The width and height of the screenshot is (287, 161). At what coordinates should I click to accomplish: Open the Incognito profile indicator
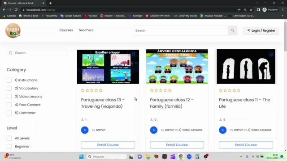(270, 10)
